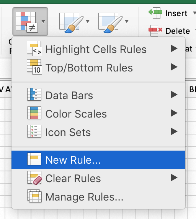Viewport: 196px width, 219px height.
Task: Click the Highlight Cells Rules icon
Action: pyautogui.click(x=34, y=48)
